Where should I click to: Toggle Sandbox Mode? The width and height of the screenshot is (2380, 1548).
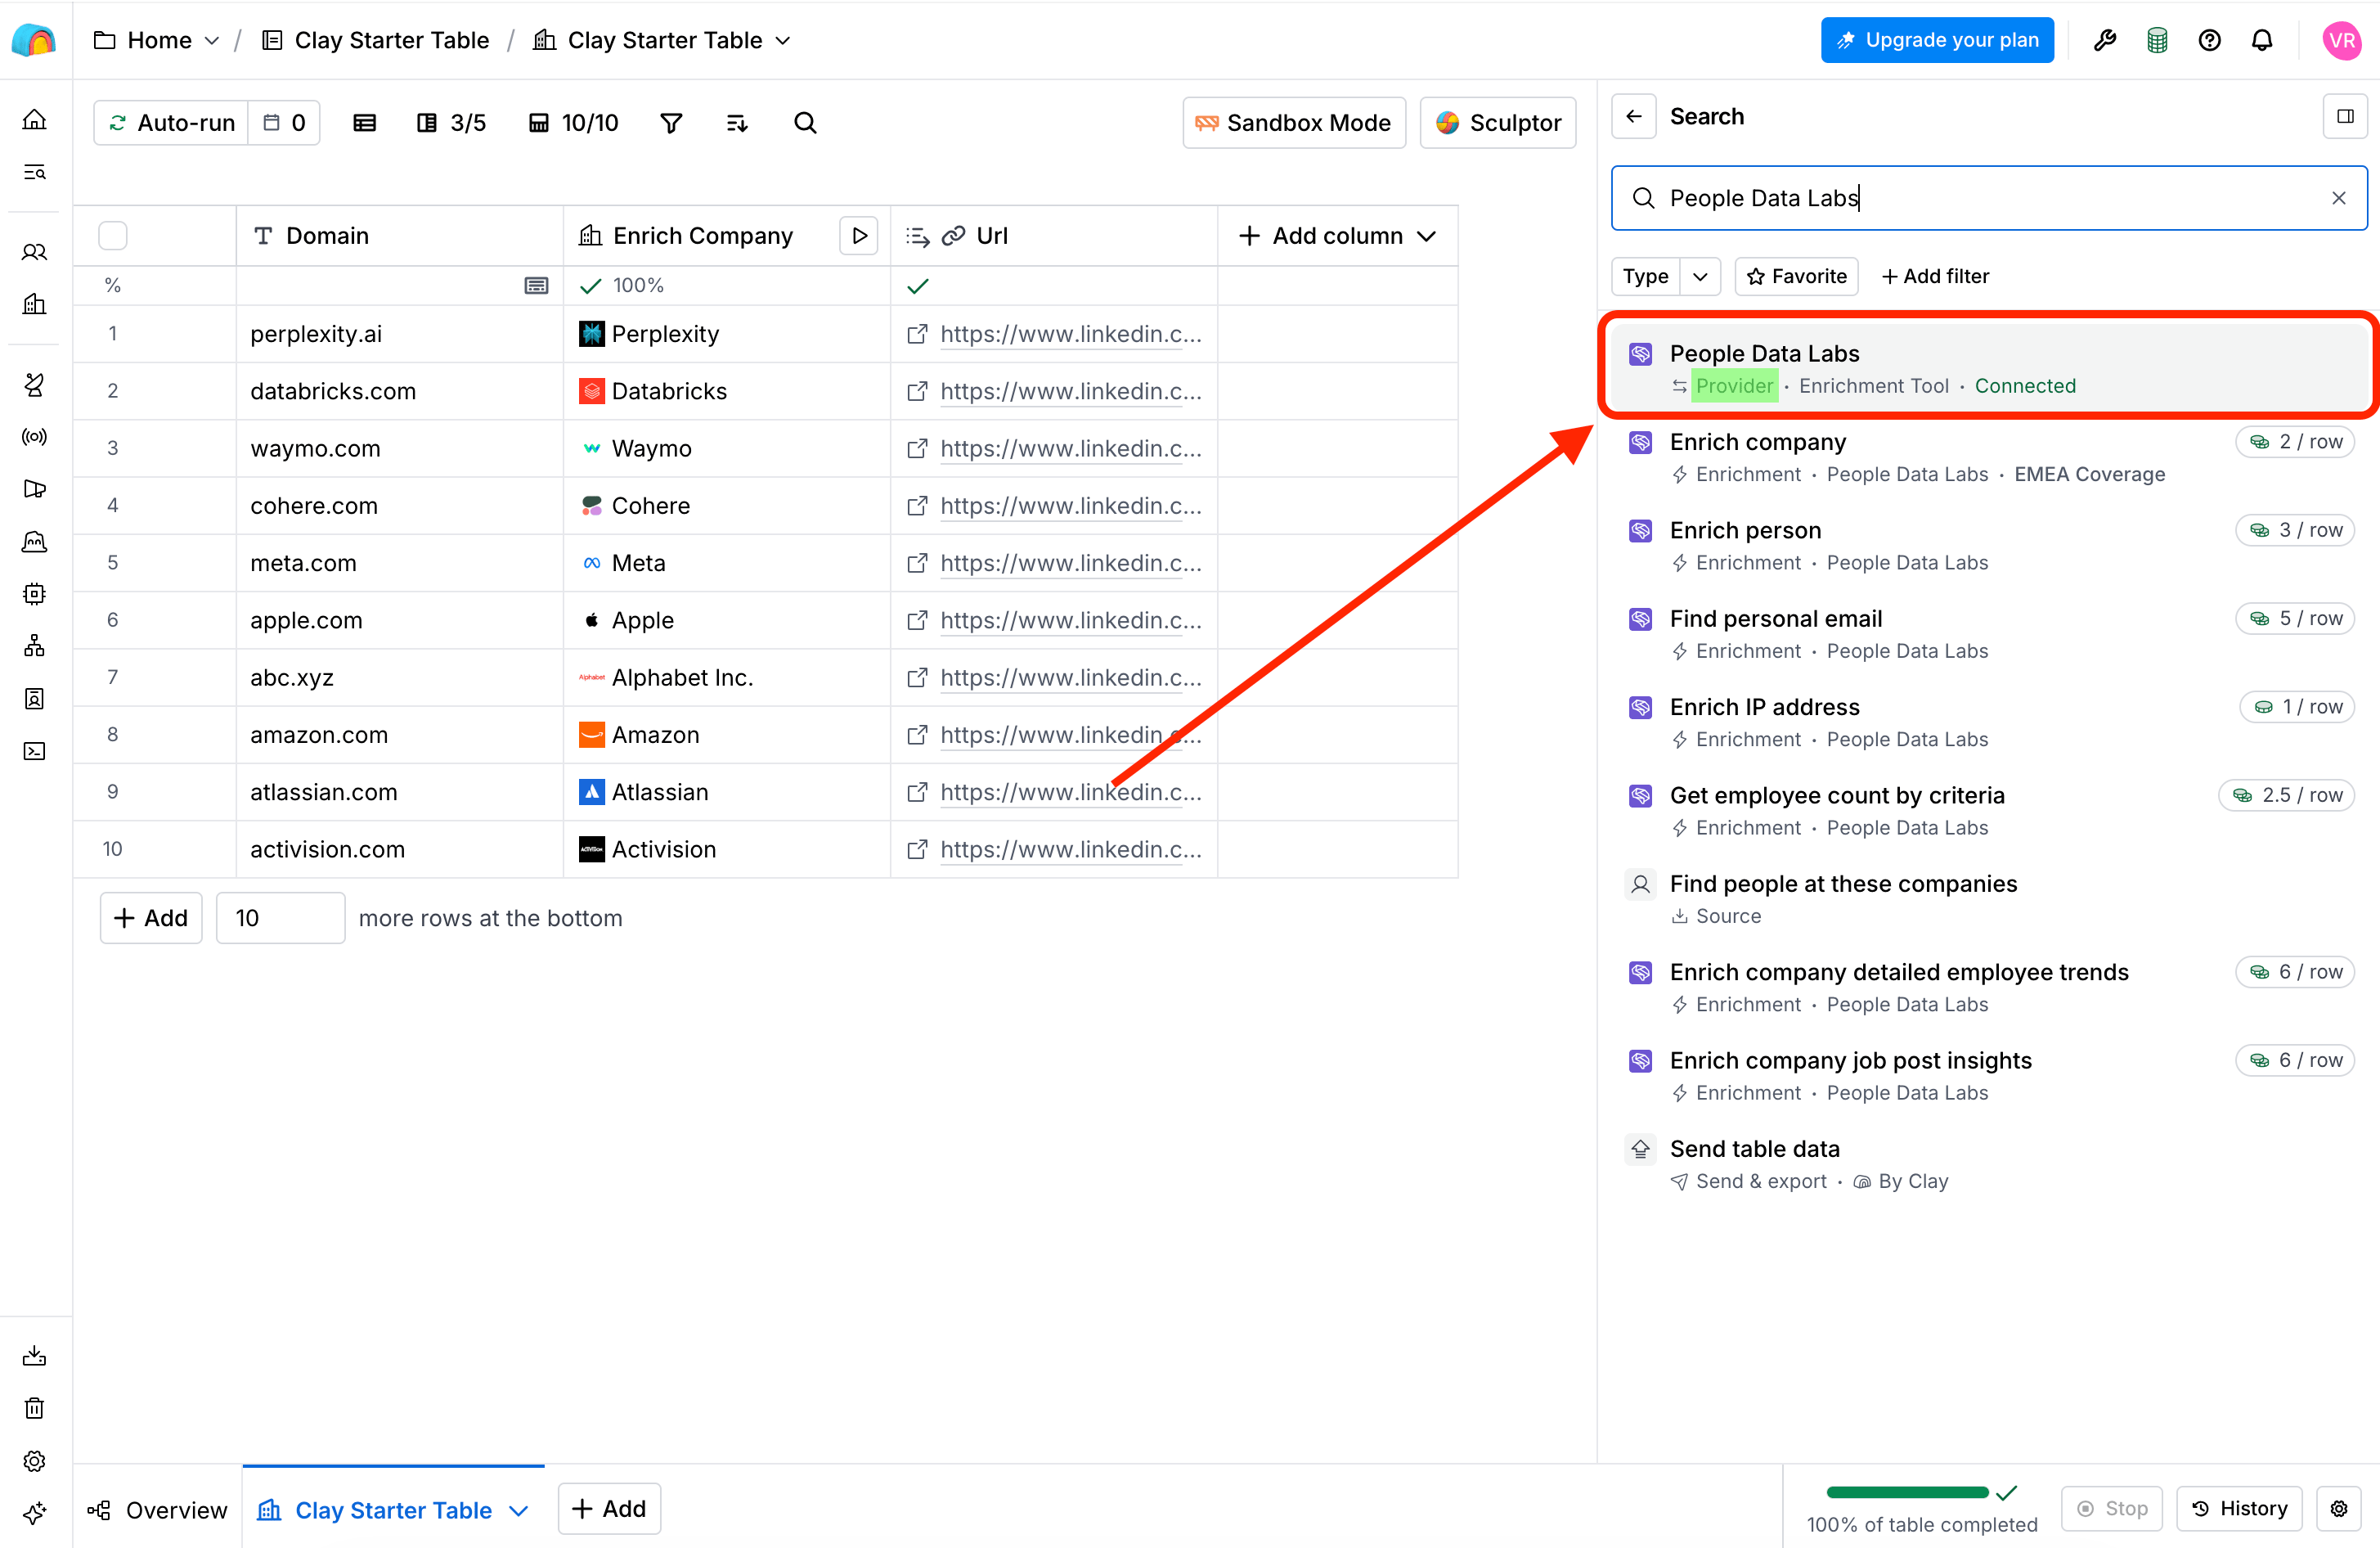(1293, 122)
